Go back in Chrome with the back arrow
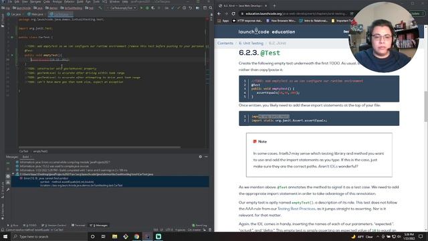This screenshot has height=241, width=428. [219, 13]
